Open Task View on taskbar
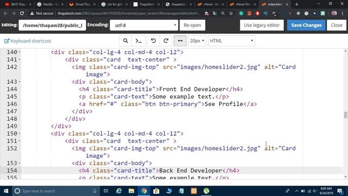The height and width of the screenshot is (196, 348). [x=106, y=191]
